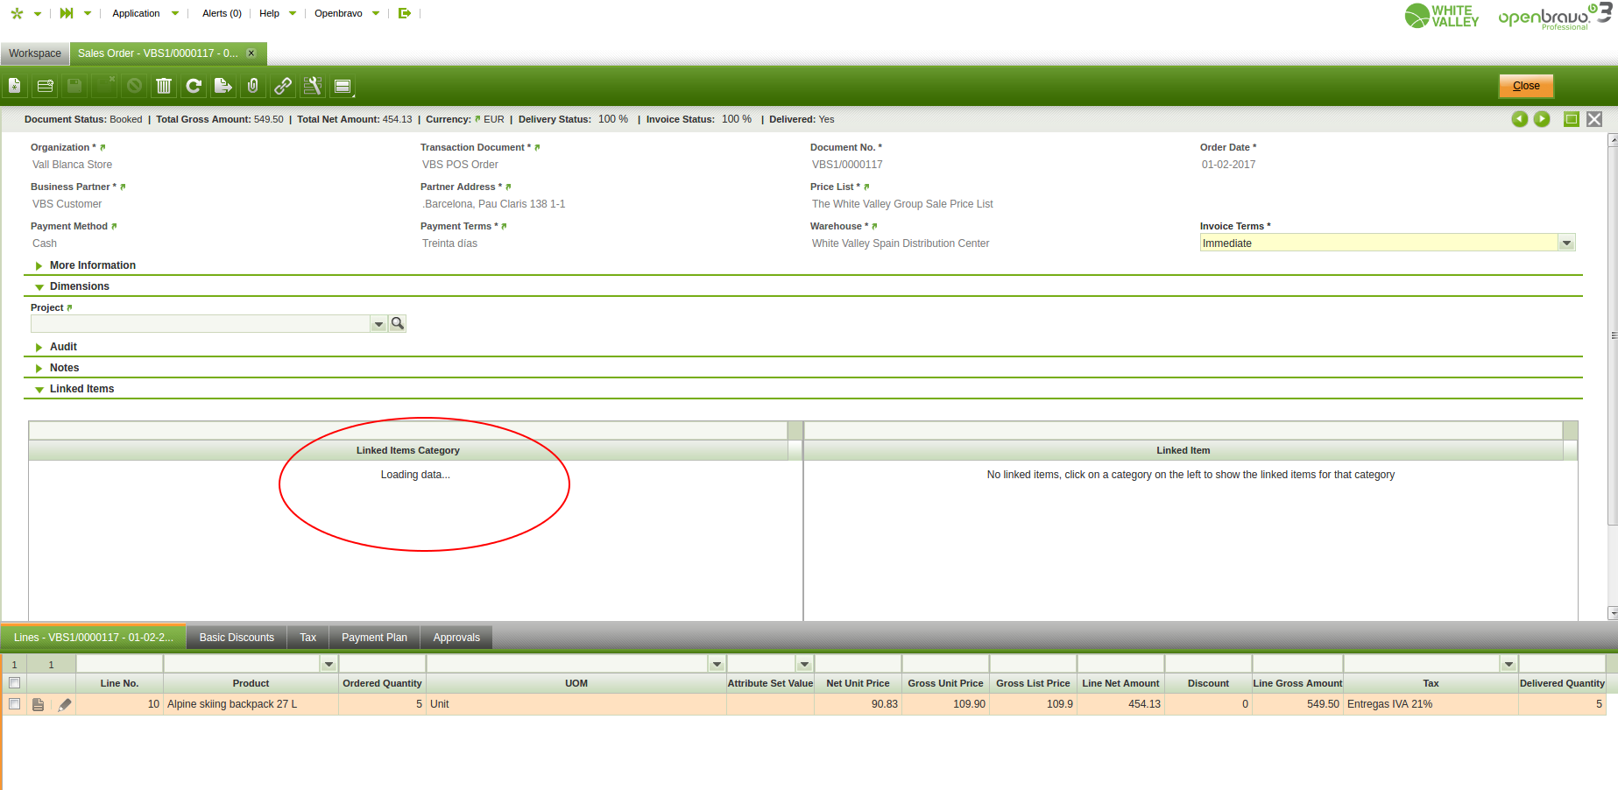Open the Application menu
The width and height of the screenshot is (1618, 790).
tap(136, 13)
